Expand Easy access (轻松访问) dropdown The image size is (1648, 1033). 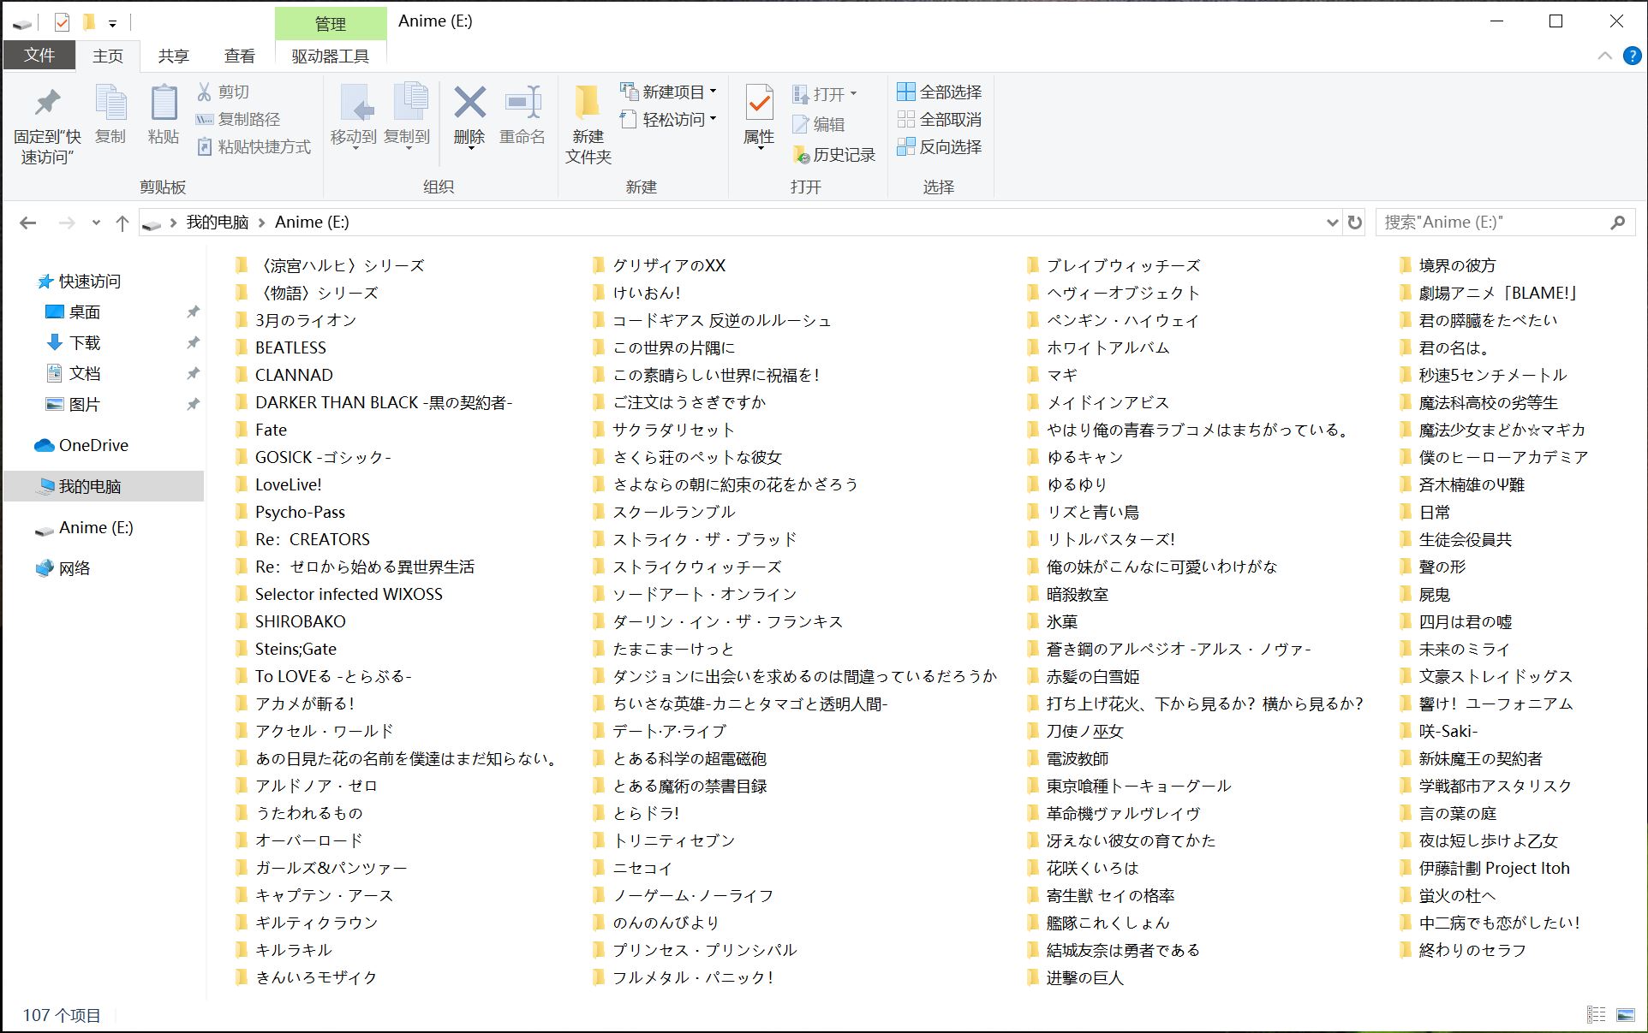(x=713, y=119)
